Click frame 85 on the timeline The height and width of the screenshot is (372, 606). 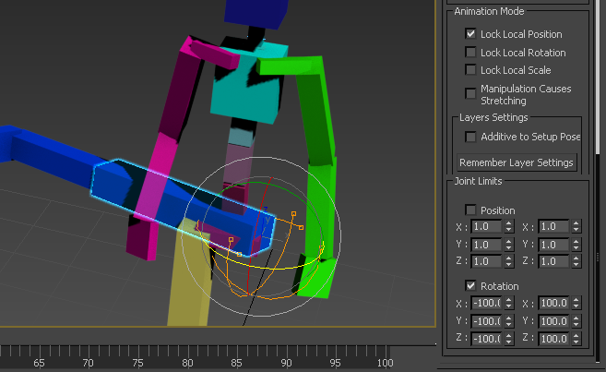tap(236, 363)
